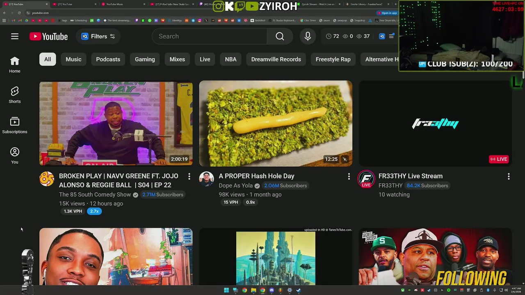This screenshot has height=295, width=525.
Task: Select the All filter chip
Action: [48, 59]
